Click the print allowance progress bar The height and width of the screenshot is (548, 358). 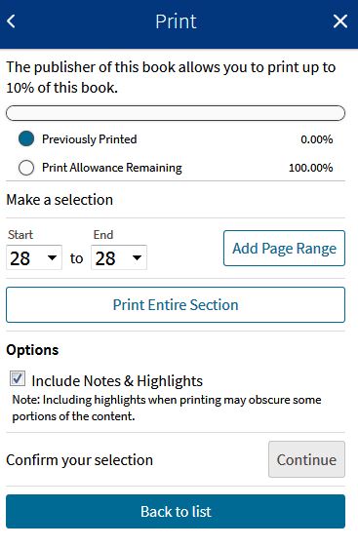click(176, 113)
